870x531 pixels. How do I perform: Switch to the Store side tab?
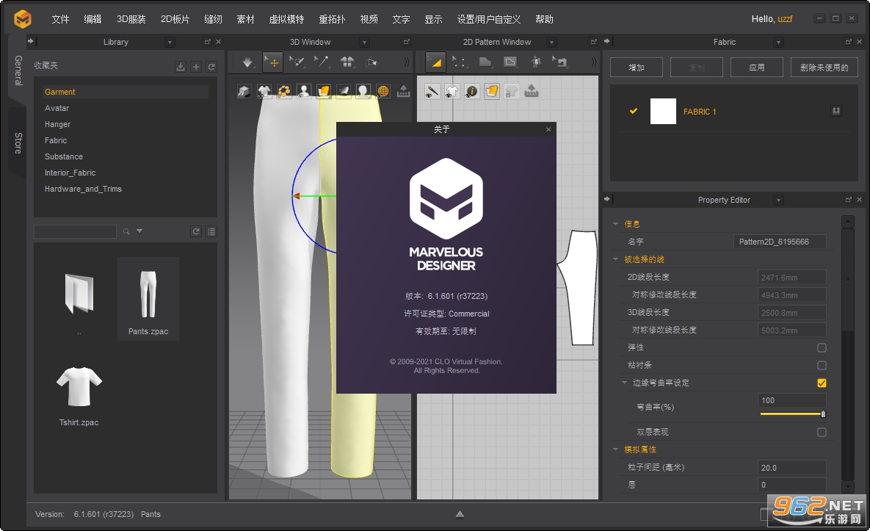pos(18,142)
